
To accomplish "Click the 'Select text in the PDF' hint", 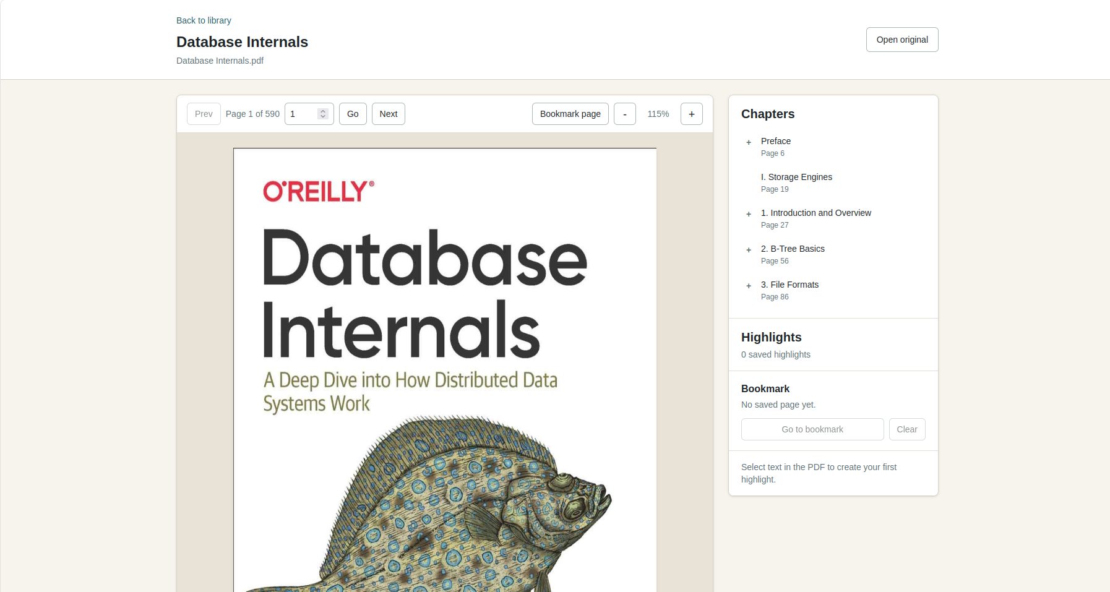I will (x=819, y=473).
